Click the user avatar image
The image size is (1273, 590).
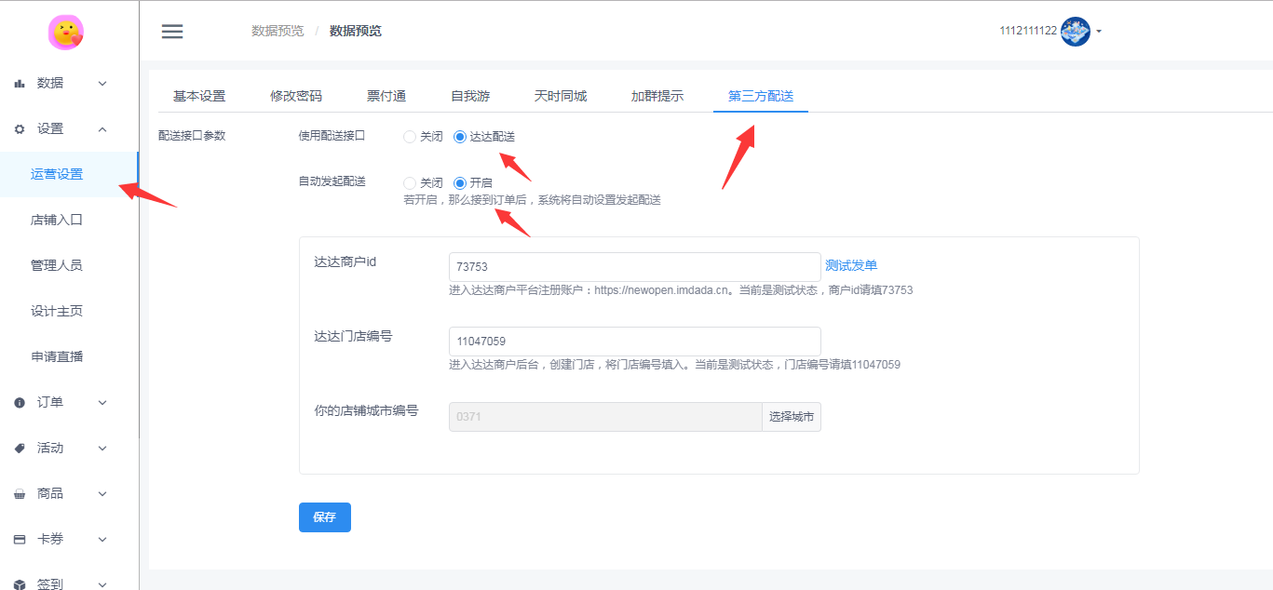coord(1076,32)
